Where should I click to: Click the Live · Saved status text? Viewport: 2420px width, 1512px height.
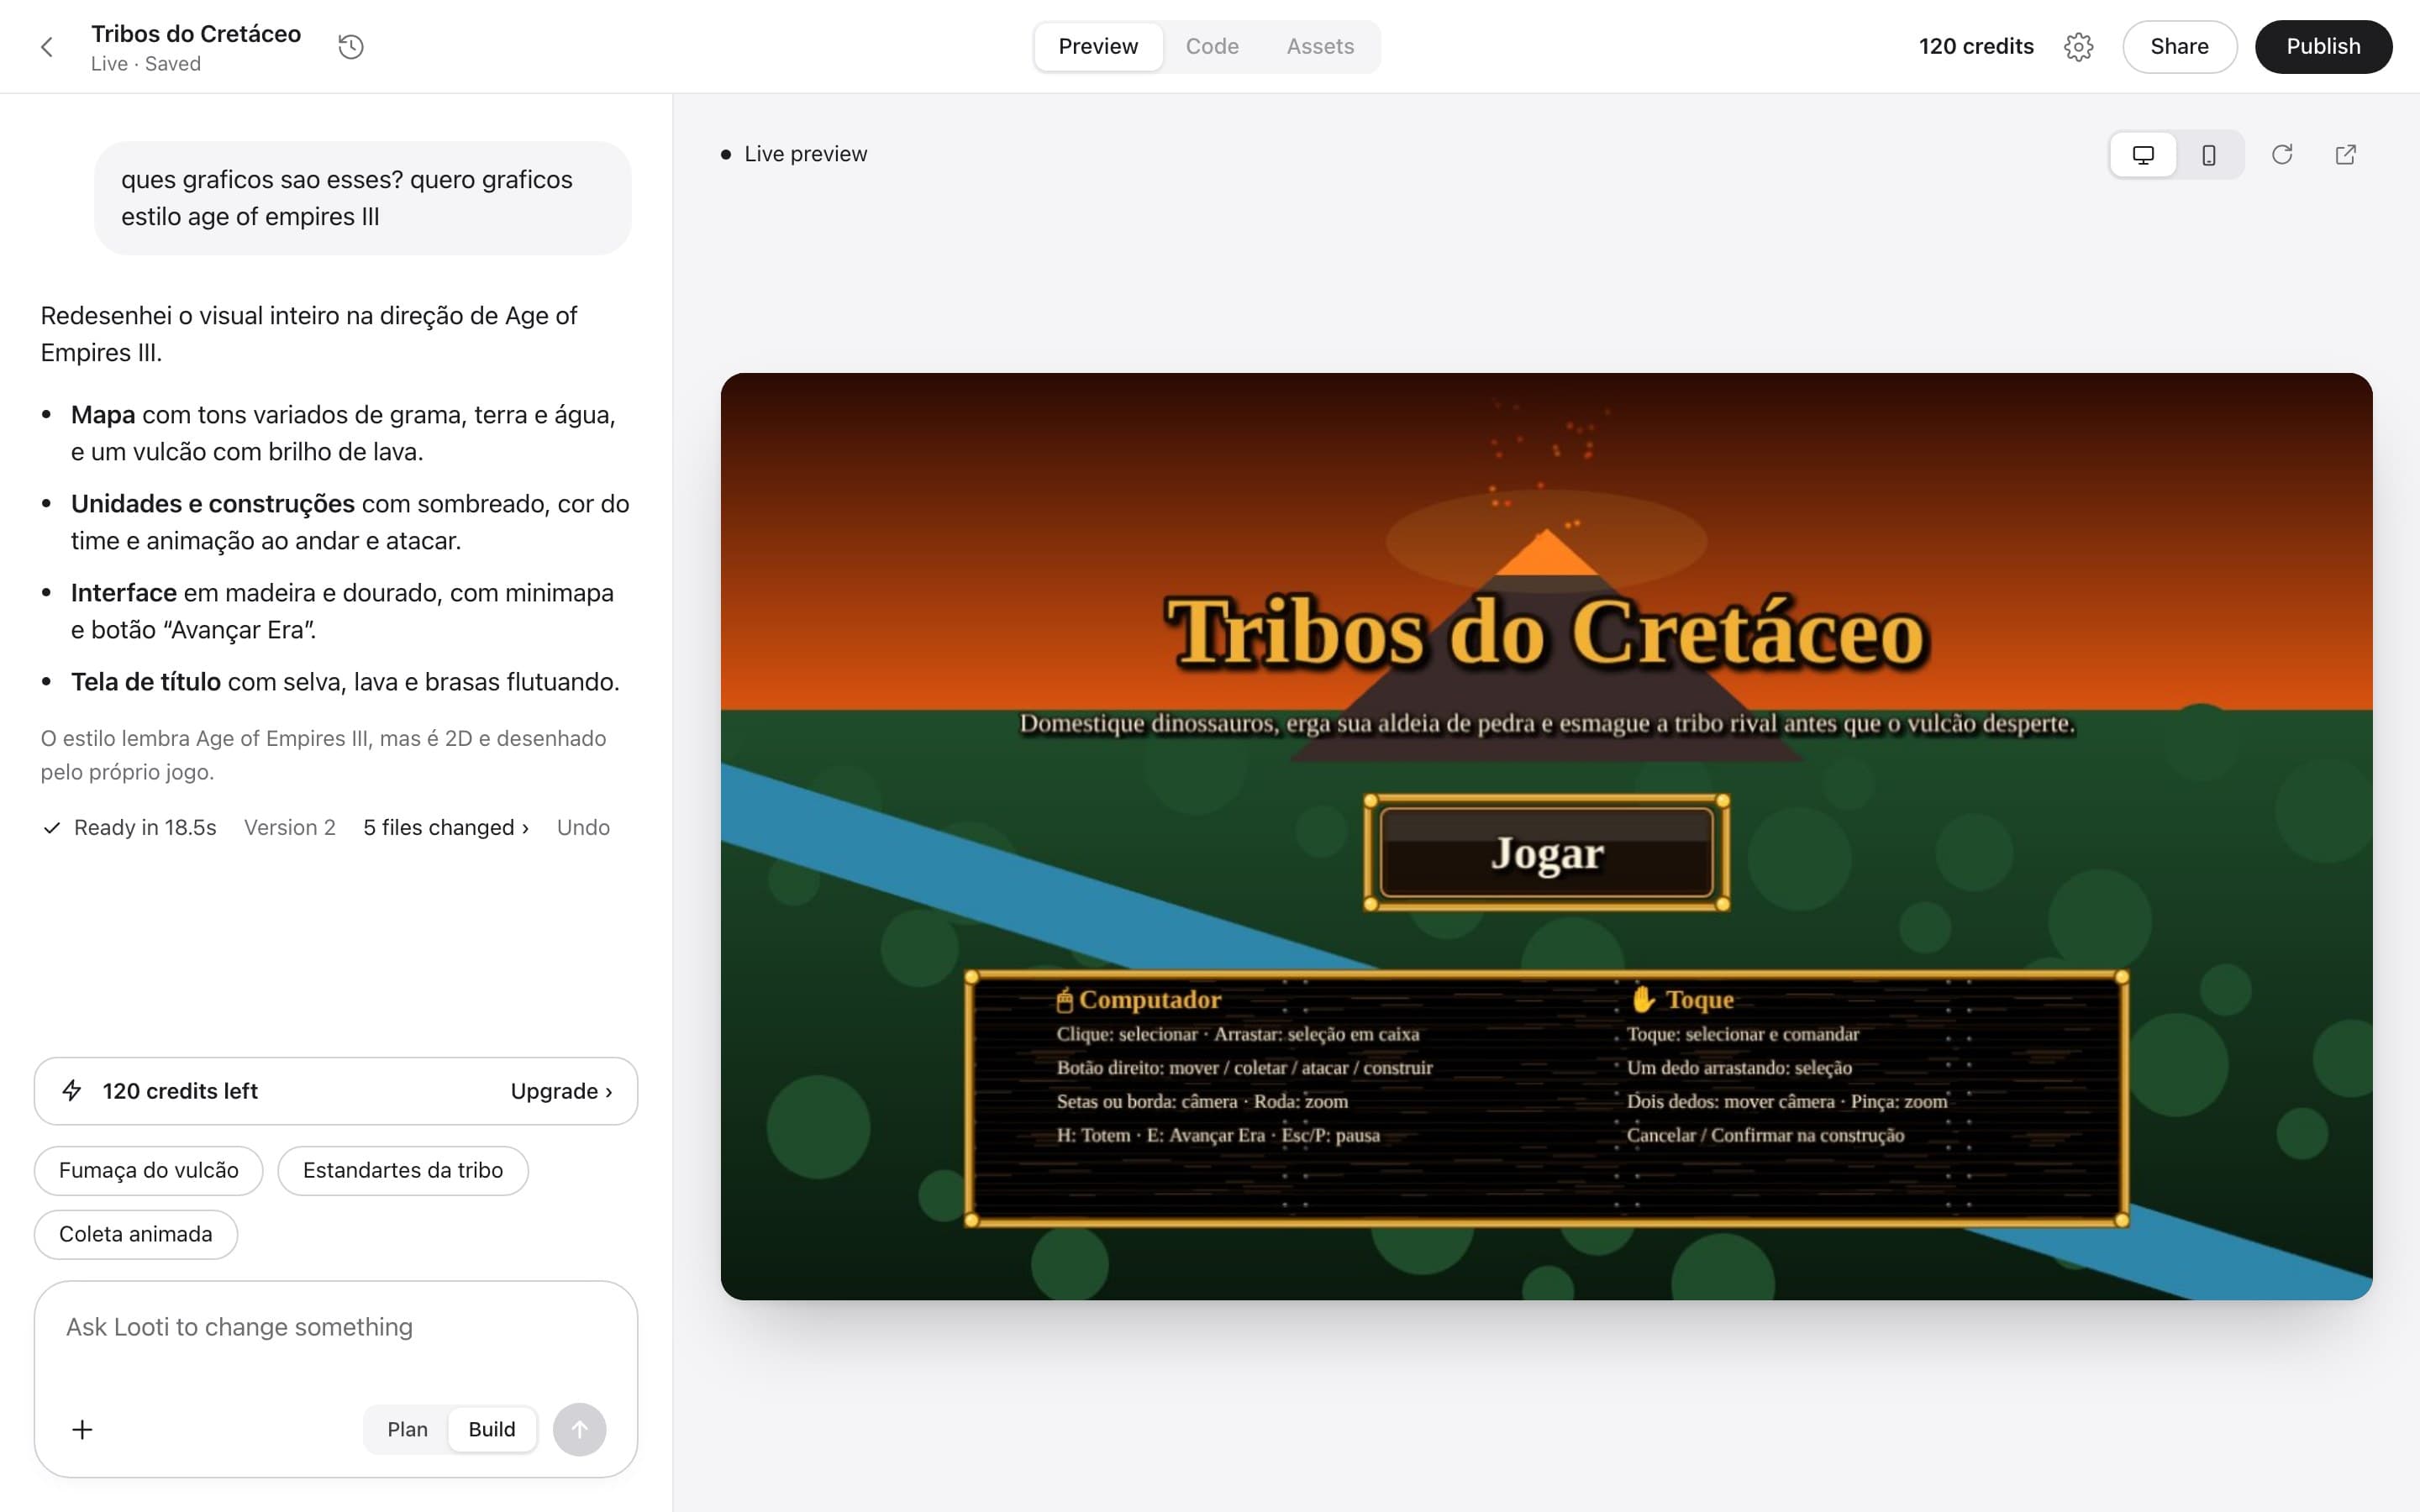146,64
